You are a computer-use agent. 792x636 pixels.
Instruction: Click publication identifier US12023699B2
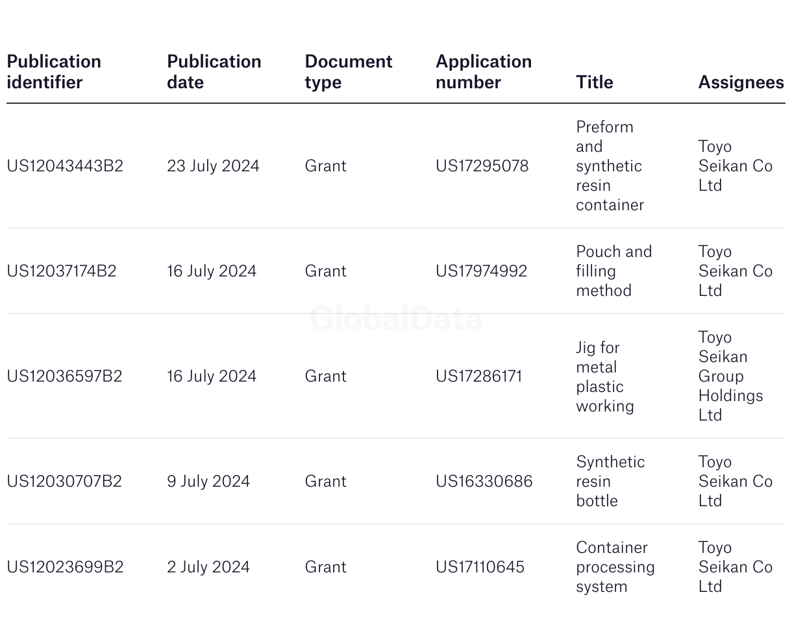[x=65, y=567]
